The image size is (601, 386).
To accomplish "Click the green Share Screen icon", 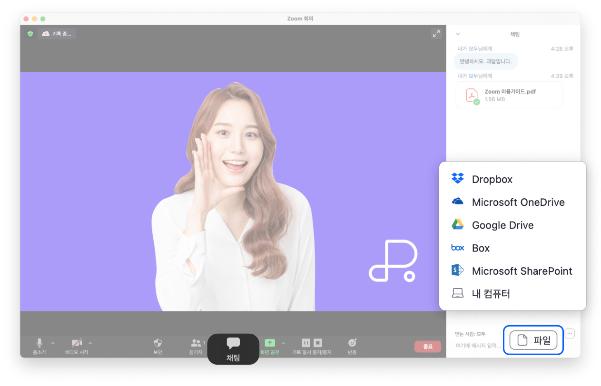I will click(x=270, y=343).
